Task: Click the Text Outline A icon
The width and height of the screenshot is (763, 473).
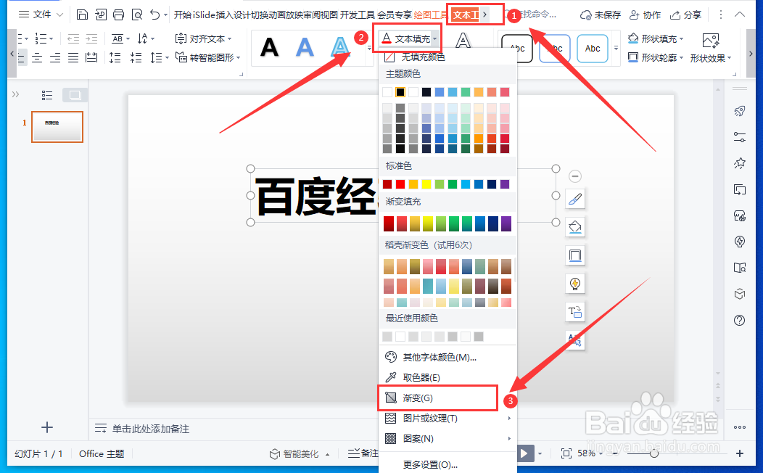Action: (x=463, y=41)
